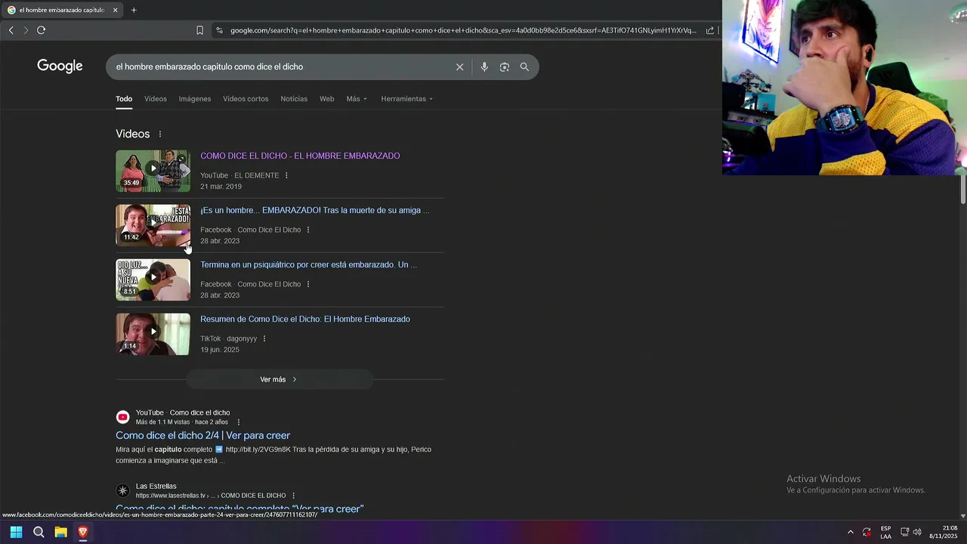Click the Las Estrellas site favicon
967x544 pixels.
(x=122, y=490)
